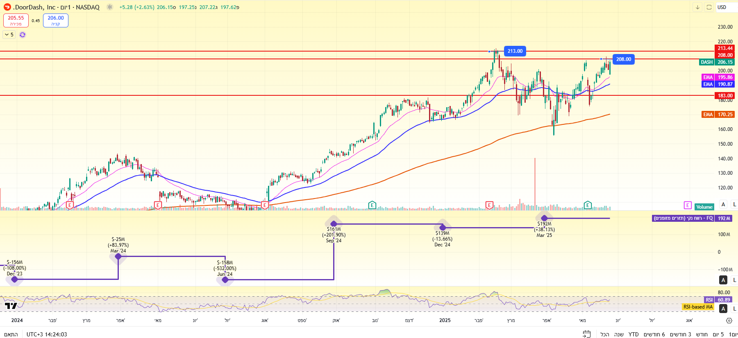Click the red 205.55 מכירה sell button
This screenshot has width=738, height=338.
16,20
